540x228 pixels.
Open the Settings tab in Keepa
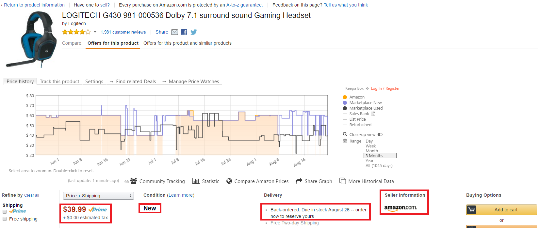(x=94, y=82)
